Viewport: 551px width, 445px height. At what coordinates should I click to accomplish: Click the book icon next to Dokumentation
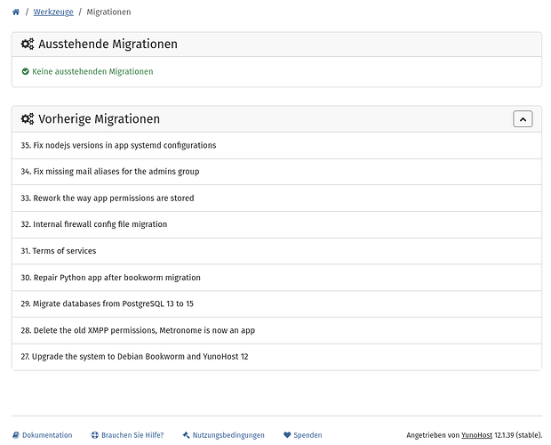(16, 435)
